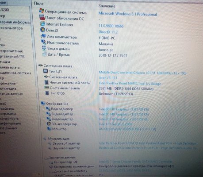The width and height of the screenshot is (203, 177).
Task: Click the Поле column header
Action: click(38, 4)
